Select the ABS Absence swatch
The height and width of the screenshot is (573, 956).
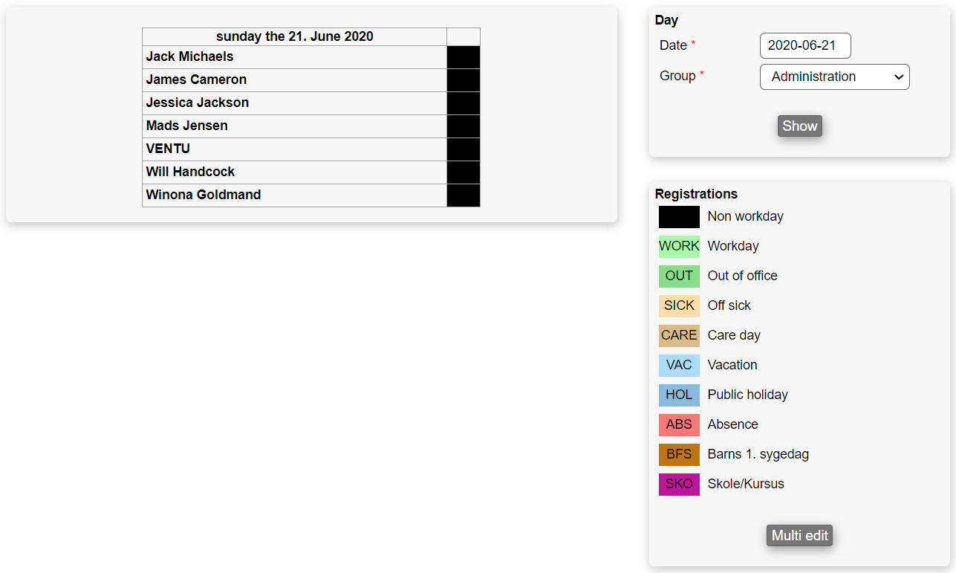[x=679, y=425]
